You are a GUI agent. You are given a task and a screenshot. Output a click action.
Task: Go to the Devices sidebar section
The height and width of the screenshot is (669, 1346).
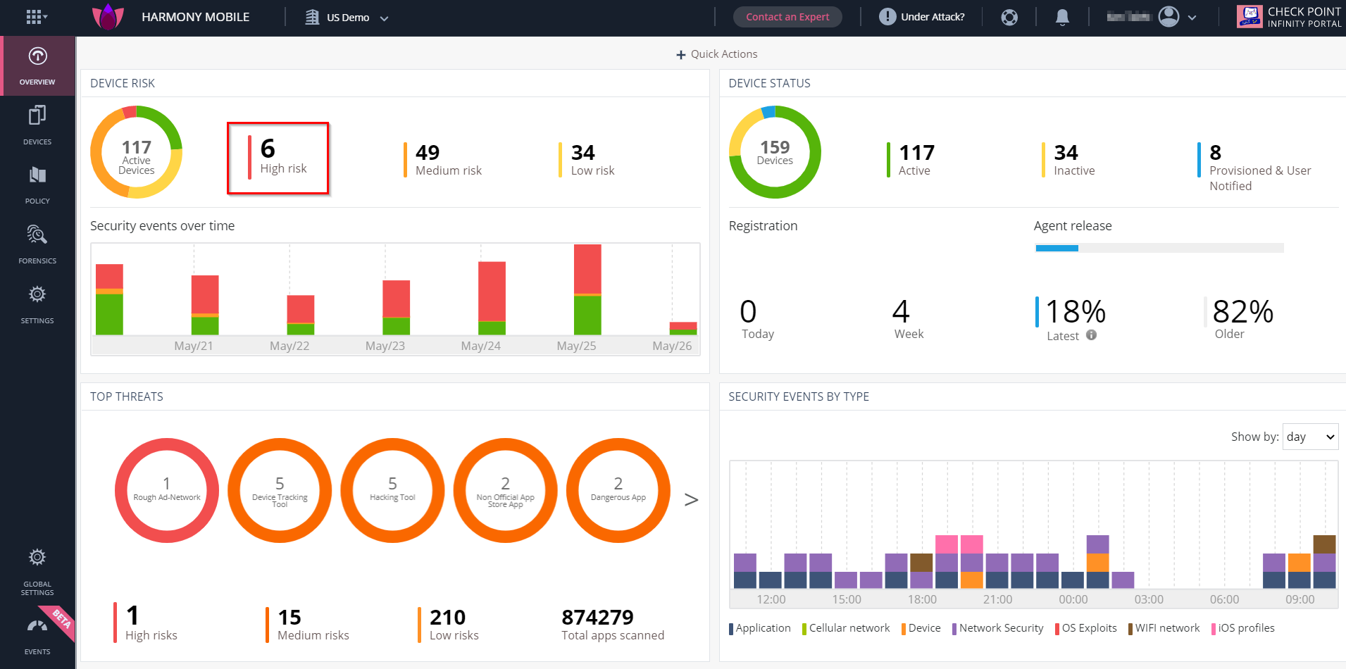(37, 125)
